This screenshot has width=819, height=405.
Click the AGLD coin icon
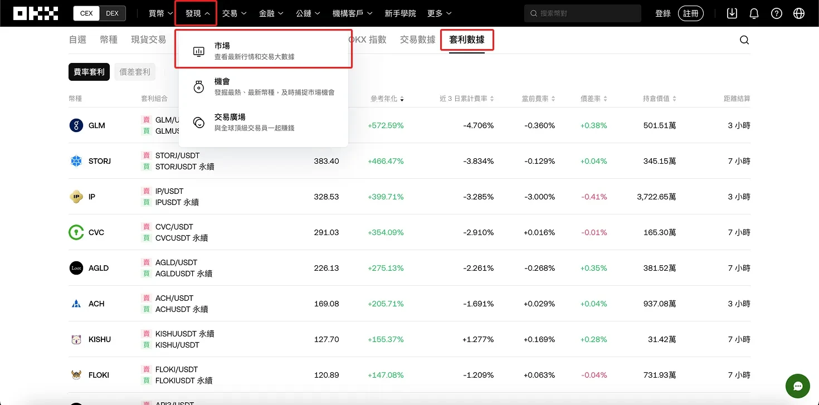click(x=76, y=268)
